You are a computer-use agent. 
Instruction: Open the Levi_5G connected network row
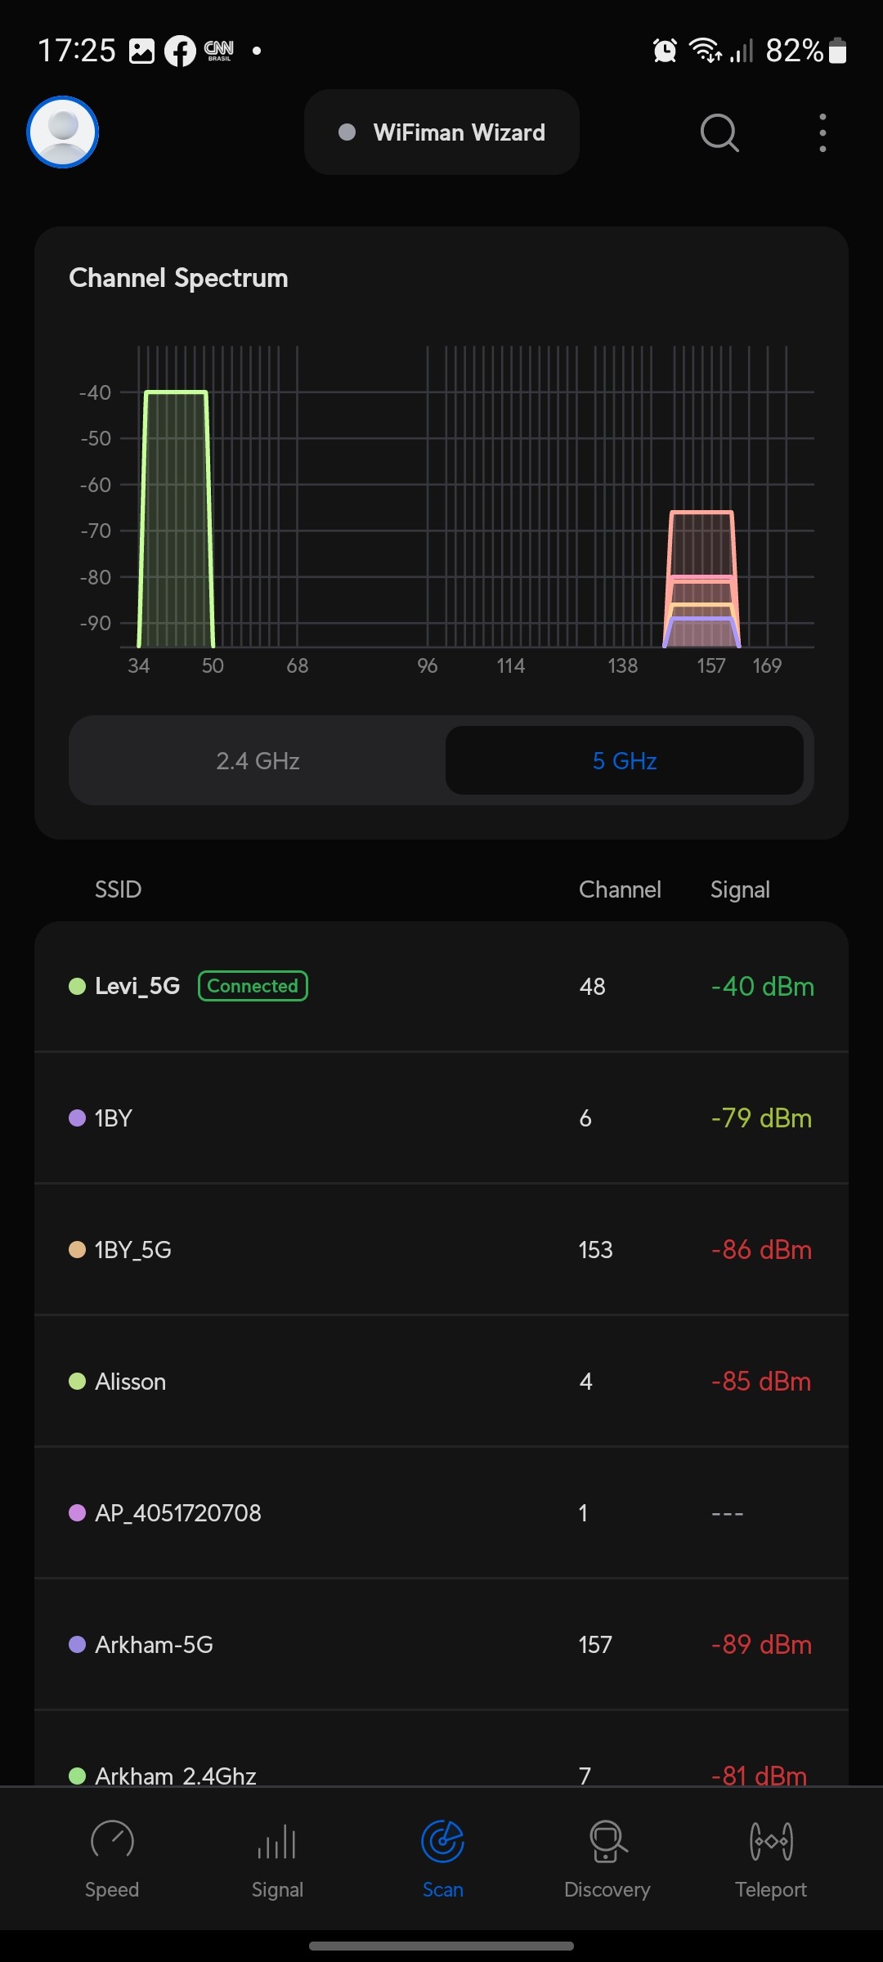tap(441, 987)
